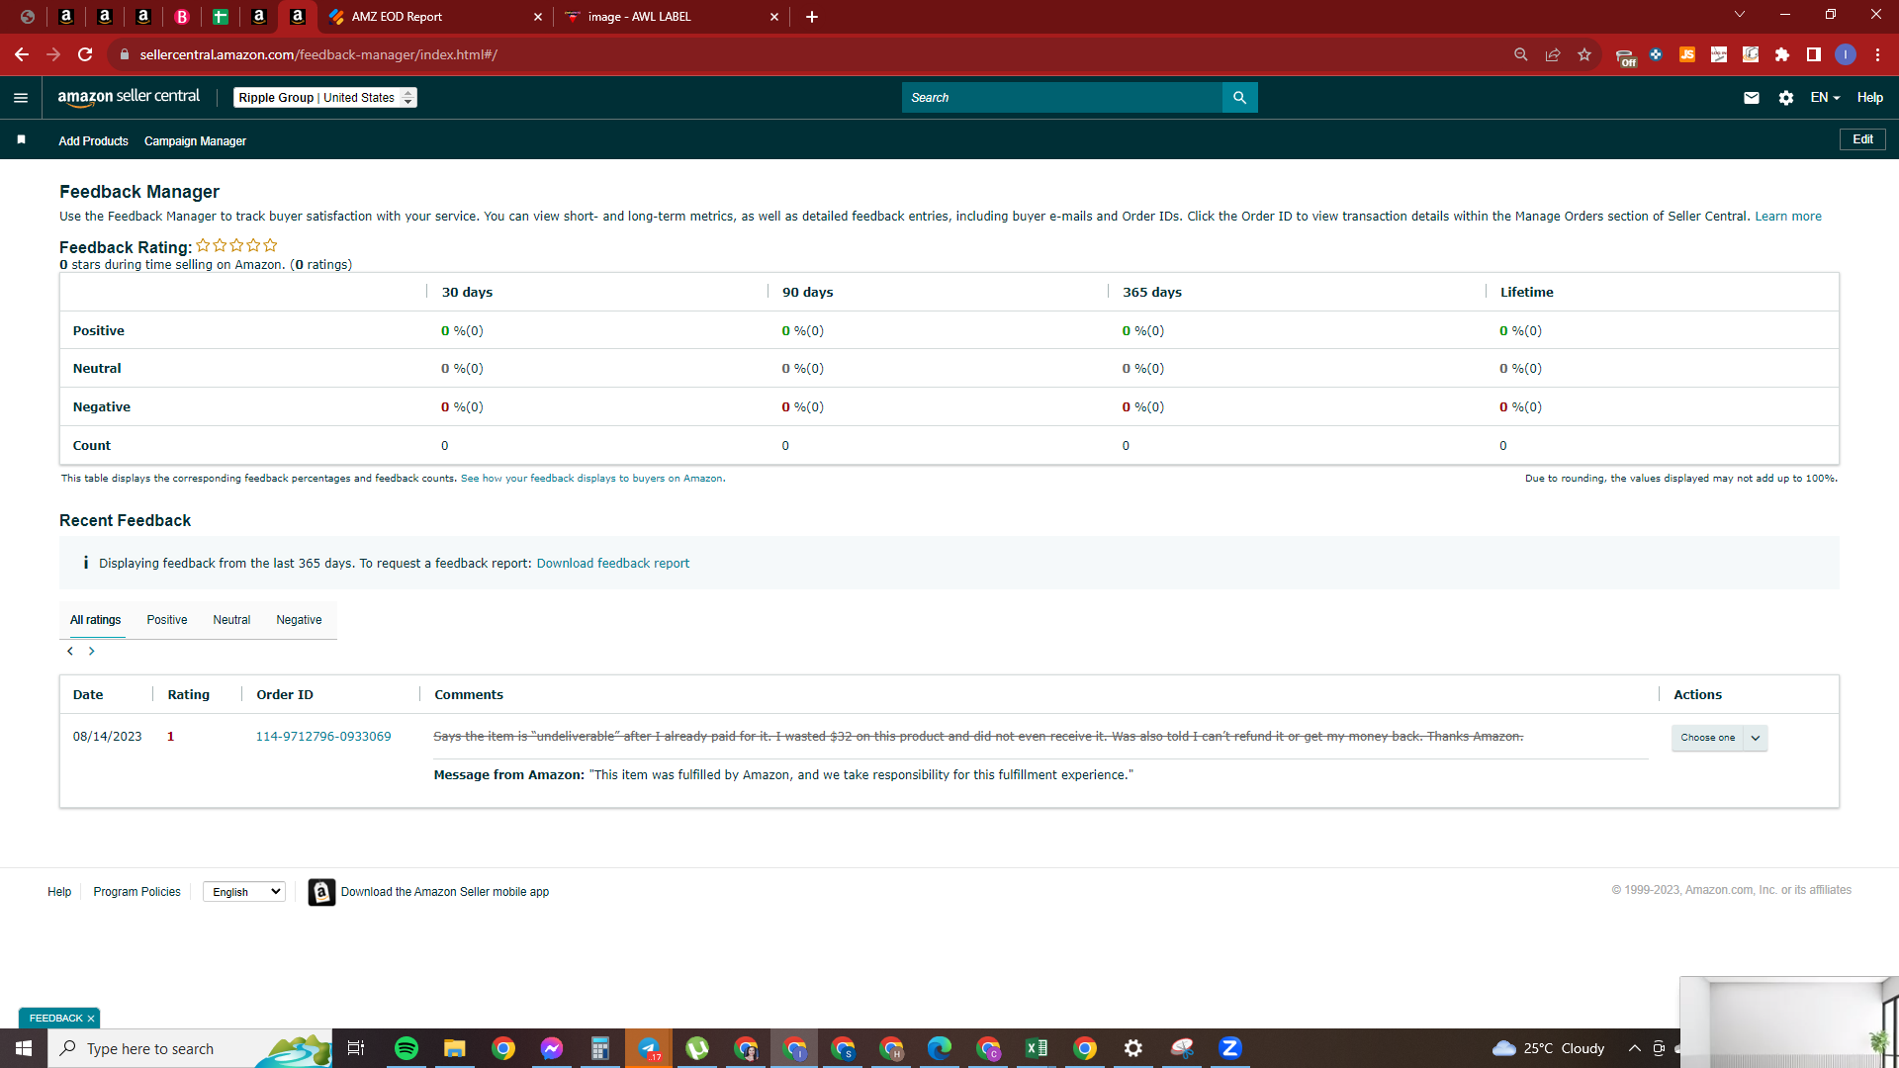Viewport: 1899px width, 1068px height.
Task: Open Microsoft Edge from the taskbar
Action: click(x=940, y=1048)
